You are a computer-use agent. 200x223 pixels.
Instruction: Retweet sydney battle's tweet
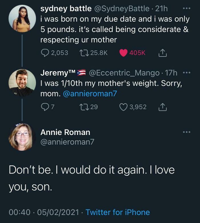point(85,53)
